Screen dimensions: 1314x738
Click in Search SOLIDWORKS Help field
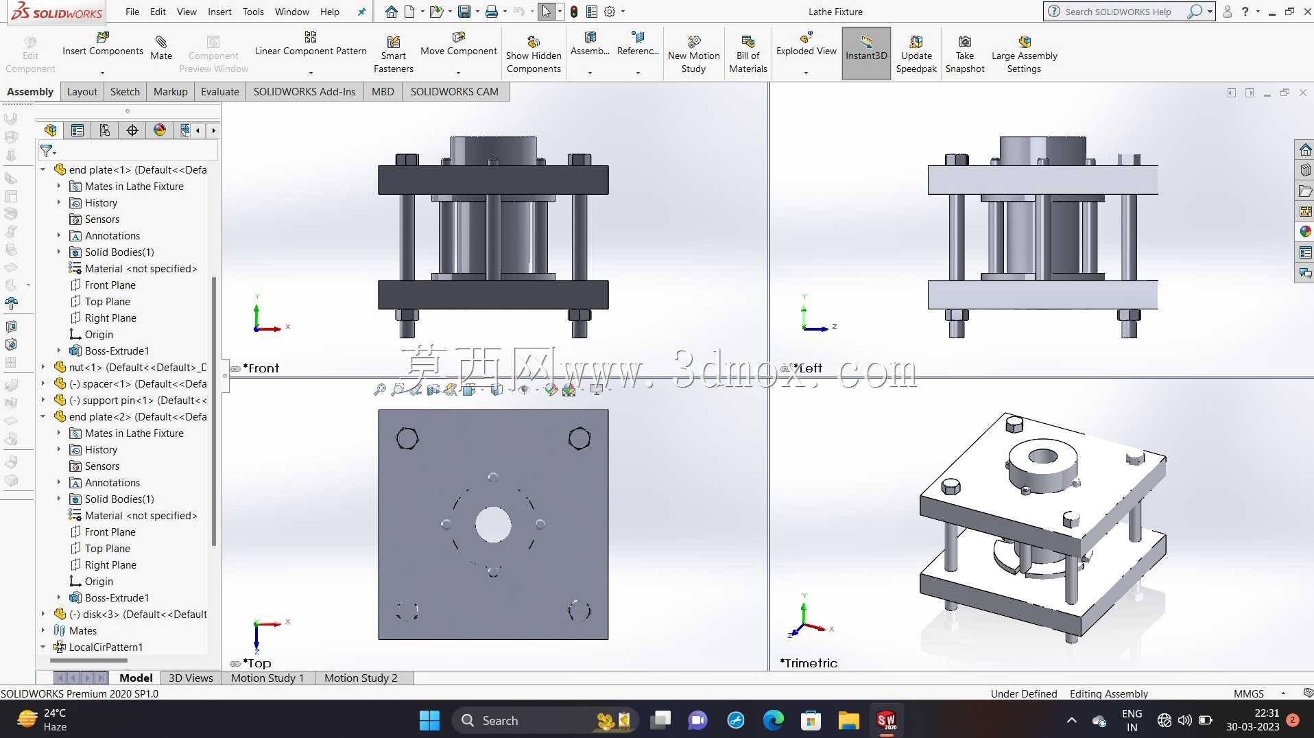tap(1118, 12)
